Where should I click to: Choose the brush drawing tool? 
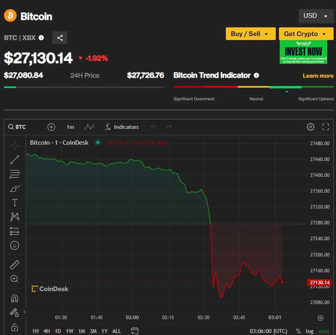(x=15, y=188)
